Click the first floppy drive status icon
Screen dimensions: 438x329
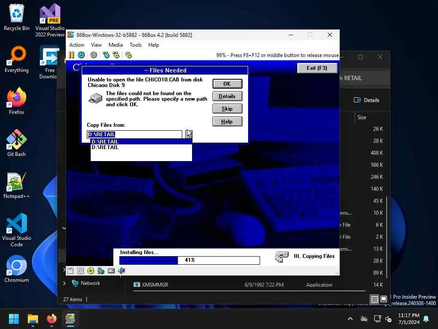(70, 271)
